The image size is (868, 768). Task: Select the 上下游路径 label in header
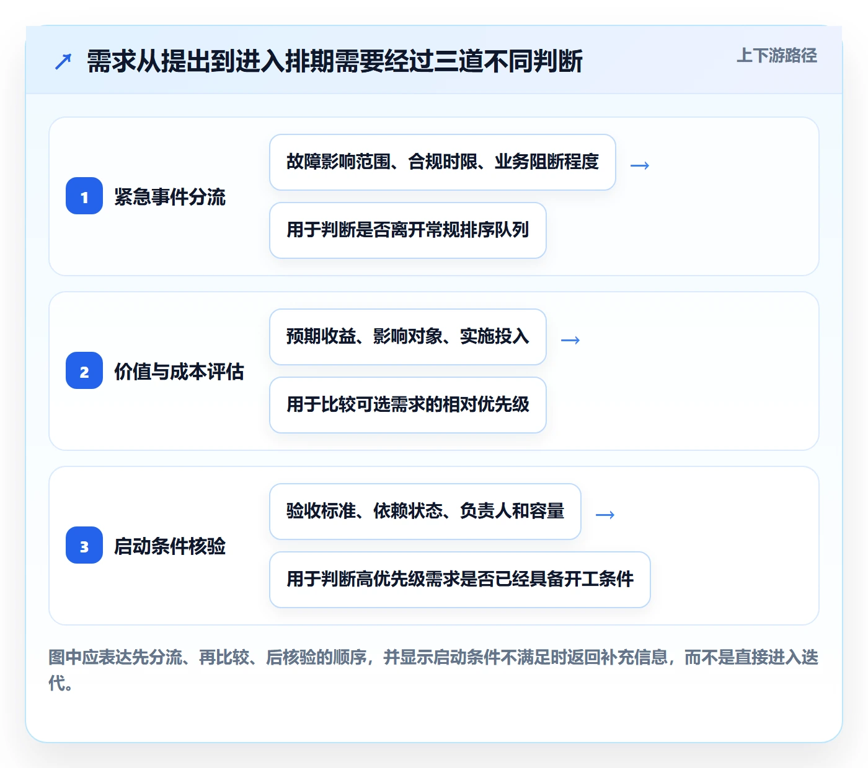pos(777,56)
